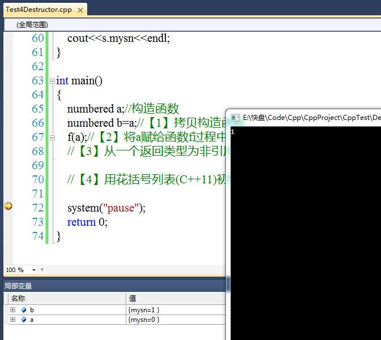
Task: Click the variable icon beside a
Action: 24,320
